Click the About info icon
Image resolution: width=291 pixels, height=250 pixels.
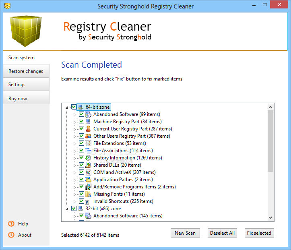tap(11, 235)
